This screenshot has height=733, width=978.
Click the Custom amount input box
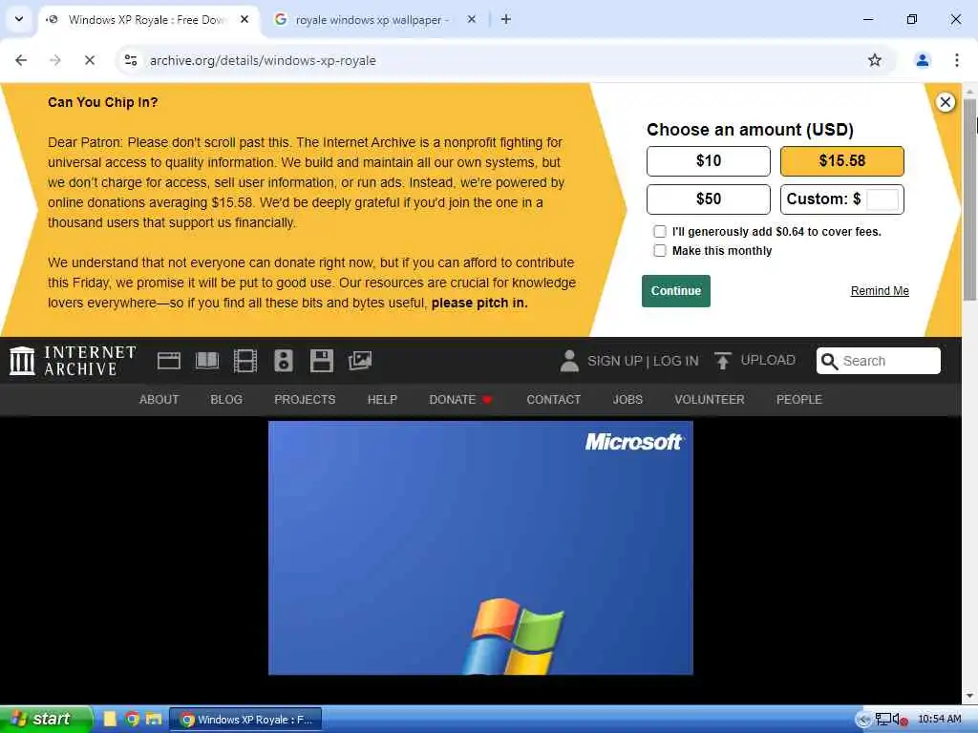(882, 199)
